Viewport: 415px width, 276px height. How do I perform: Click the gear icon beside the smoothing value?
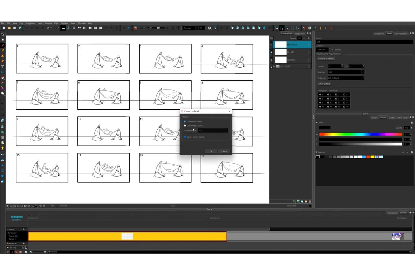tap(209, 28)
